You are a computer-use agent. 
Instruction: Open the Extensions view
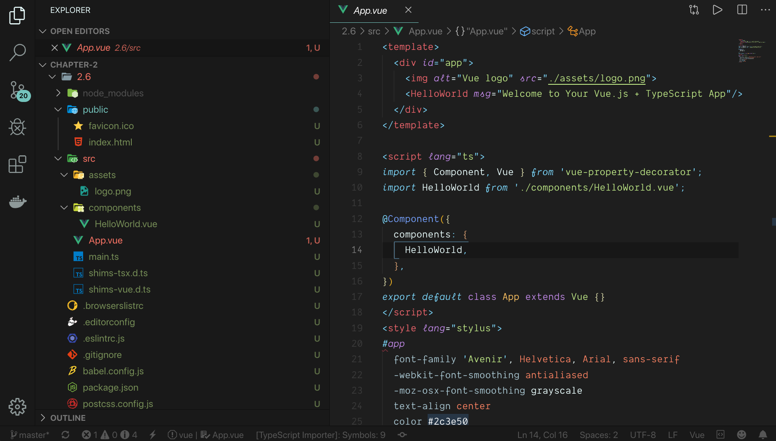coord(17,164)
